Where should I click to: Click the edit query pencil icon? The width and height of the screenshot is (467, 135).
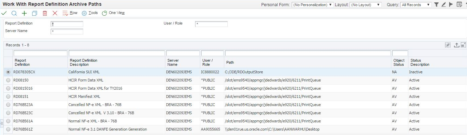pyautogui.click(x=443, y=5)
